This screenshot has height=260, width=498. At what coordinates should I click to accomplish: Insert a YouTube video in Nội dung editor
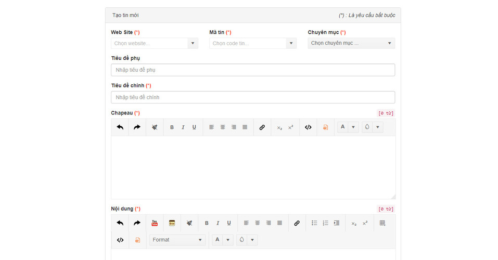click(155, 223)
